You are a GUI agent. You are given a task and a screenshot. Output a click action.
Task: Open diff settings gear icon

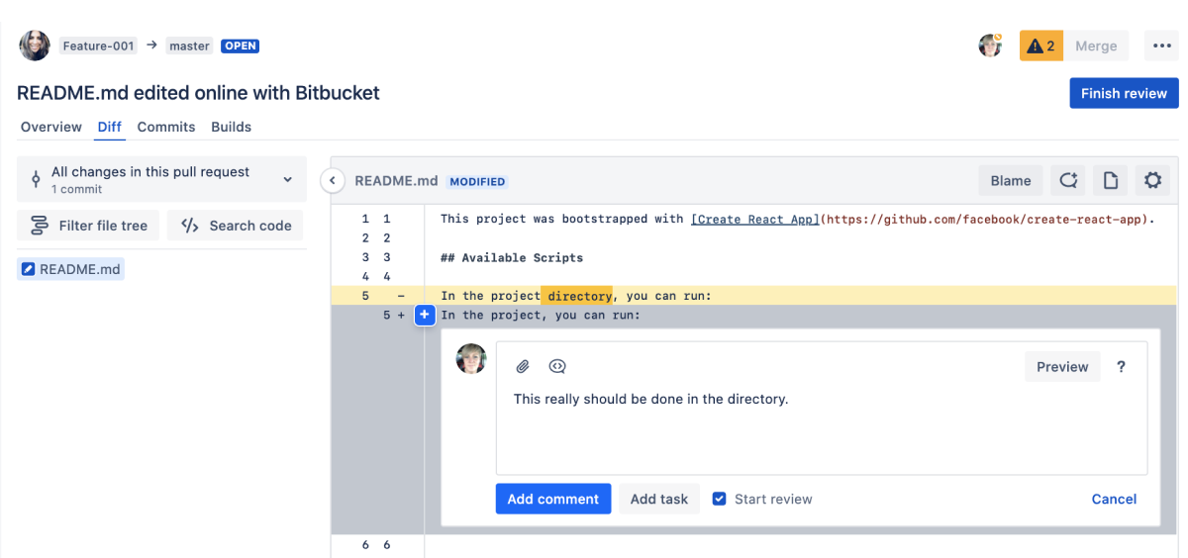pos(1152,180)
